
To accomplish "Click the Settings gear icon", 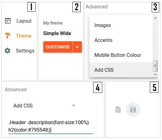I will 7,51.
